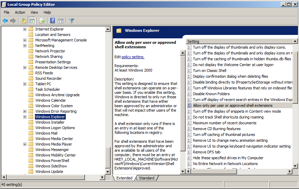Toggle Show/Hide Action Pane icon

pyautogui.click(x=61, y=21)
